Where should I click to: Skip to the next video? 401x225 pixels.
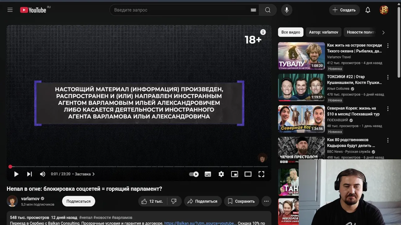pos(29,174)
